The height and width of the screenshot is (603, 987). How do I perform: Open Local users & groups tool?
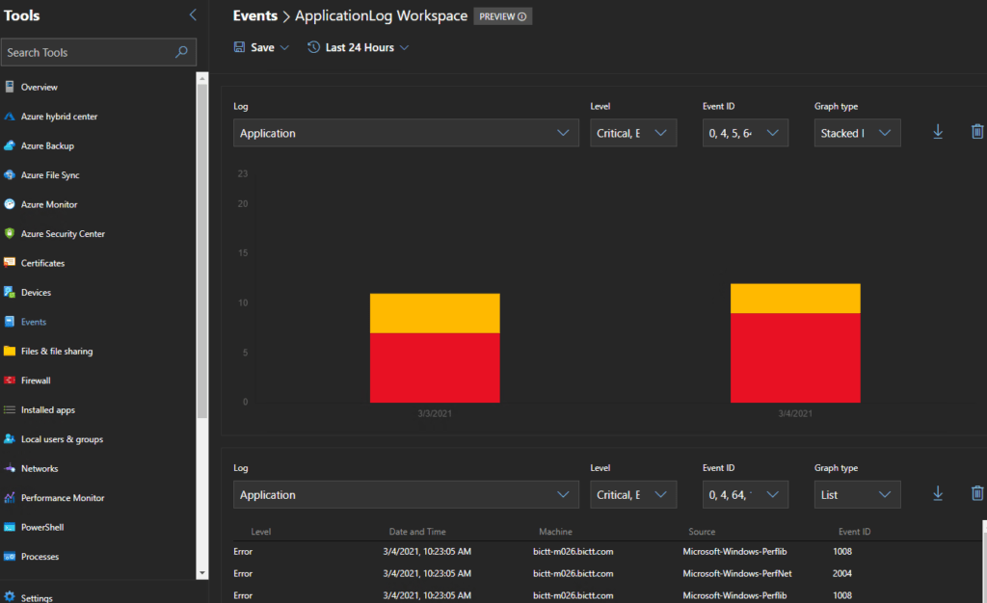tap(62, 439)
